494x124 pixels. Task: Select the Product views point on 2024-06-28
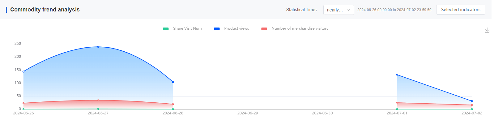tap(173, 82)
